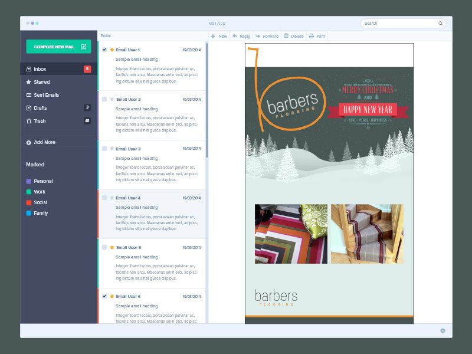This screenshot has width=472, height=354.
Task: Click the stair runner photo thumbnail
Action: coord(367,234)
